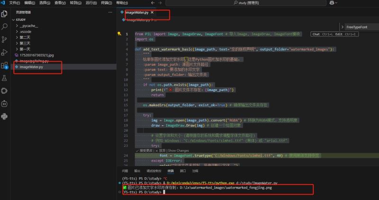
Task: Collapse the STUDY root folder
Action: 20,19
